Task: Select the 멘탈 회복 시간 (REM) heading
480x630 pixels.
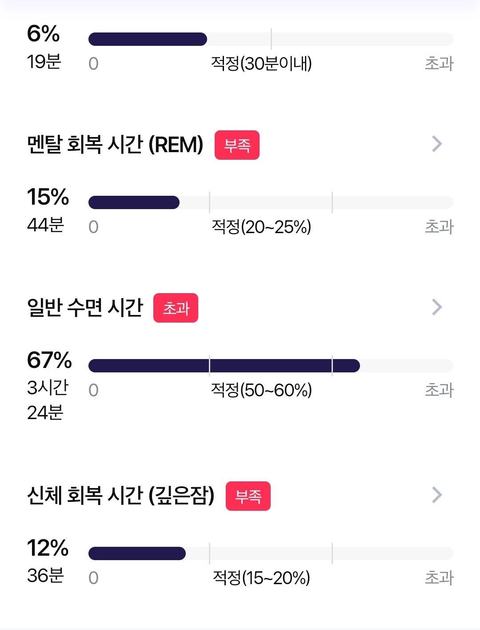Action: click(115, 144)
